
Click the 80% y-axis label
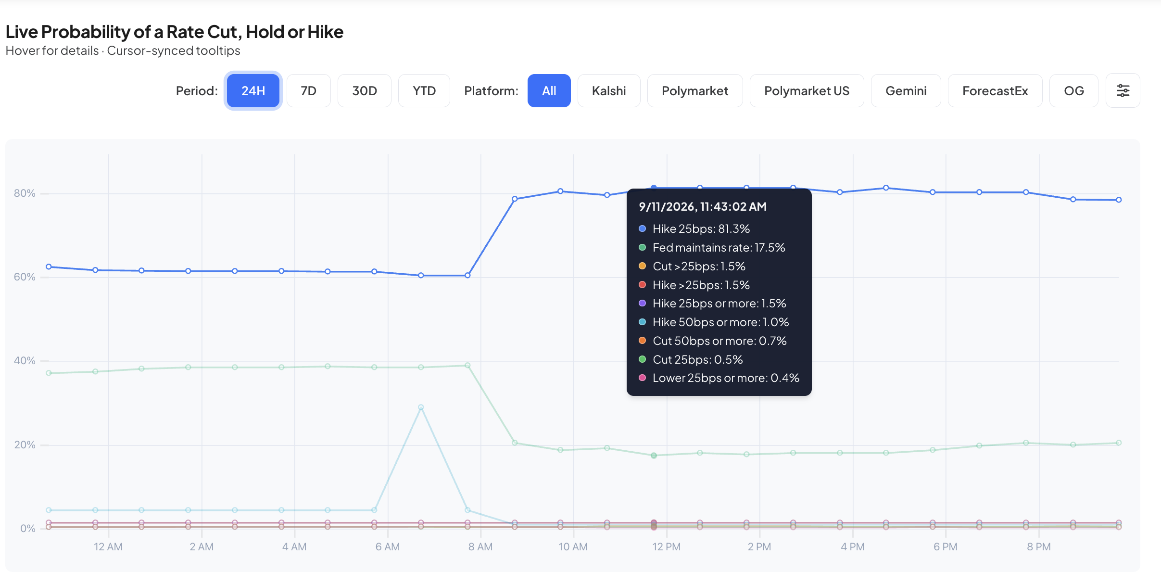coord(25,193)
